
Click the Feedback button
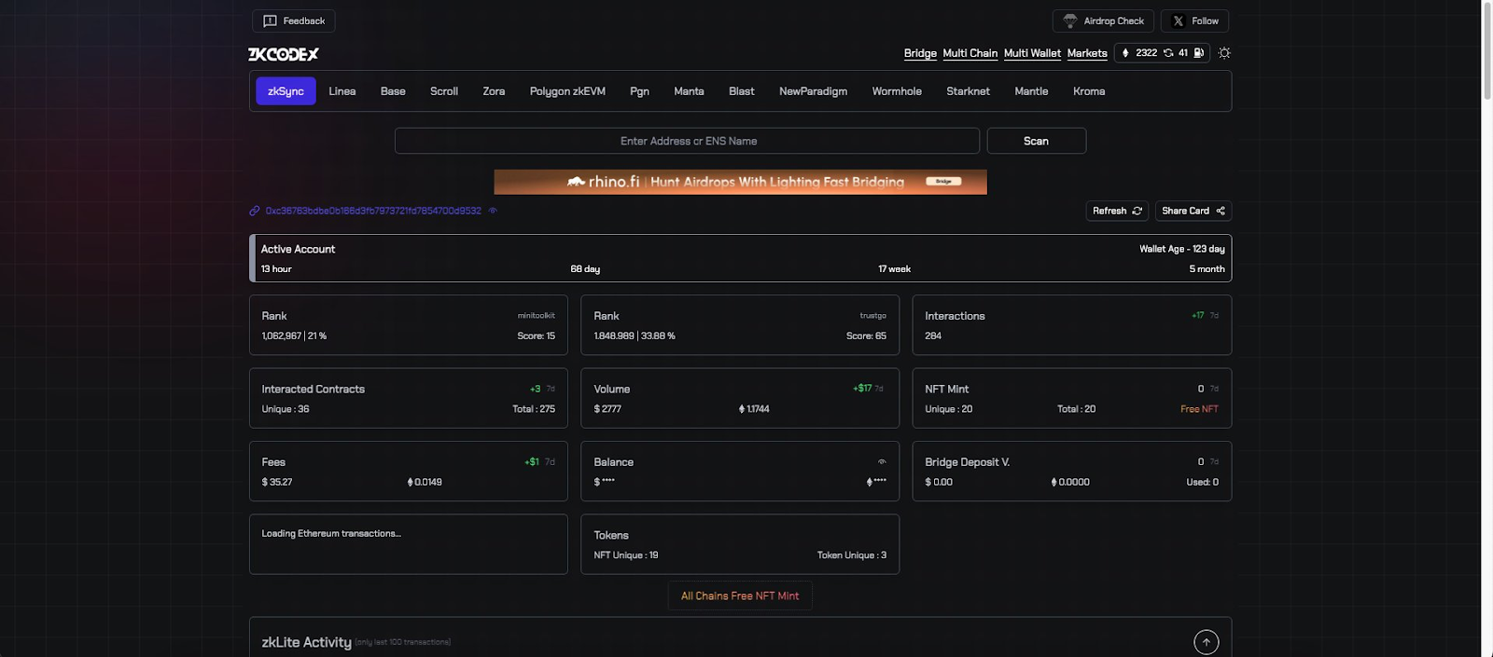(293, 21)
